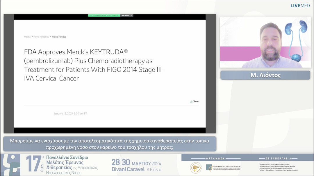314x176 pixels.
Task: Click the Metropolitan Hospital collaborators list
Action: tap(278, 167)
